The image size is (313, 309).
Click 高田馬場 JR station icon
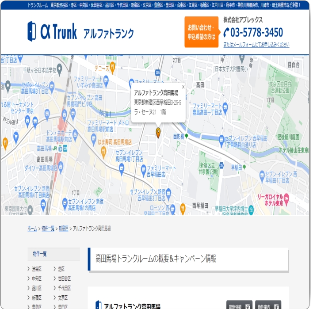(55, 149)
